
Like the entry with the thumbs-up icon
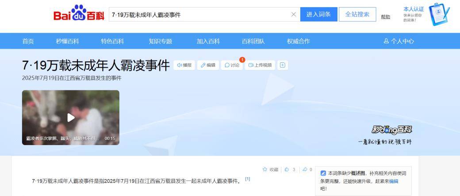[287, 169]
